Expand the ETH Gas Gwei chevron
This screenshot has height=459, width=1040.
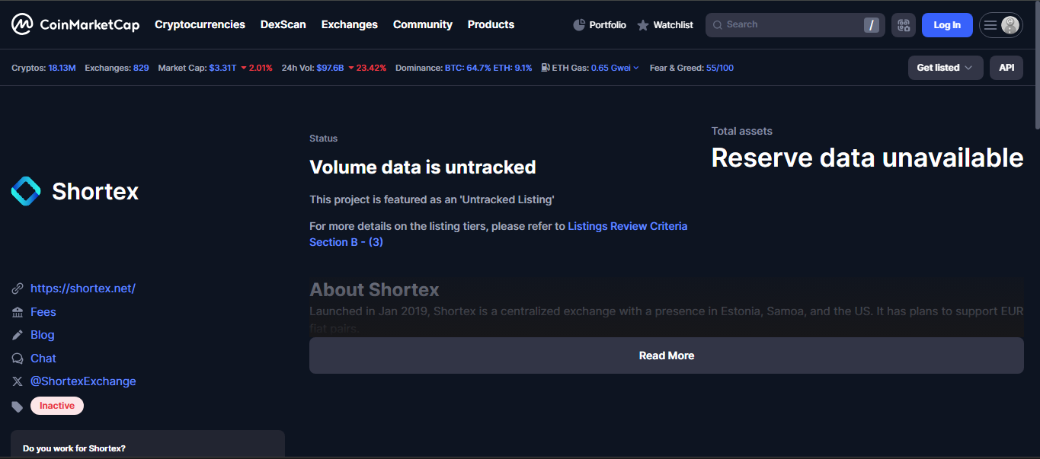coord(635,67)
